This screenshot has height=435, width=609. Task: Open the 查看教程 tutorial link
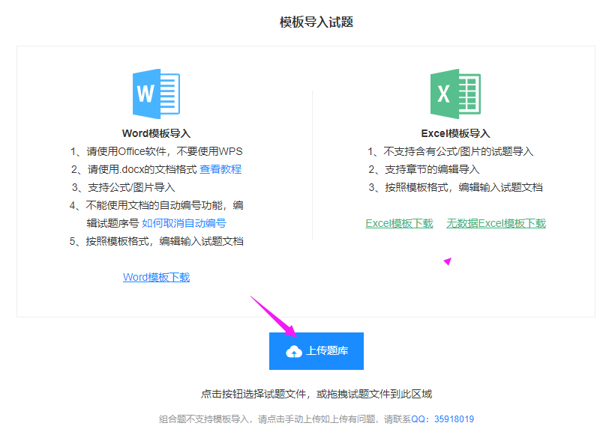pyautogui.click(x=220, y=169)
